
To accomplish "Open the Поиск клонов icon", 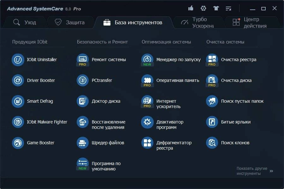I will pyautogui.click(x=212, y=143).
